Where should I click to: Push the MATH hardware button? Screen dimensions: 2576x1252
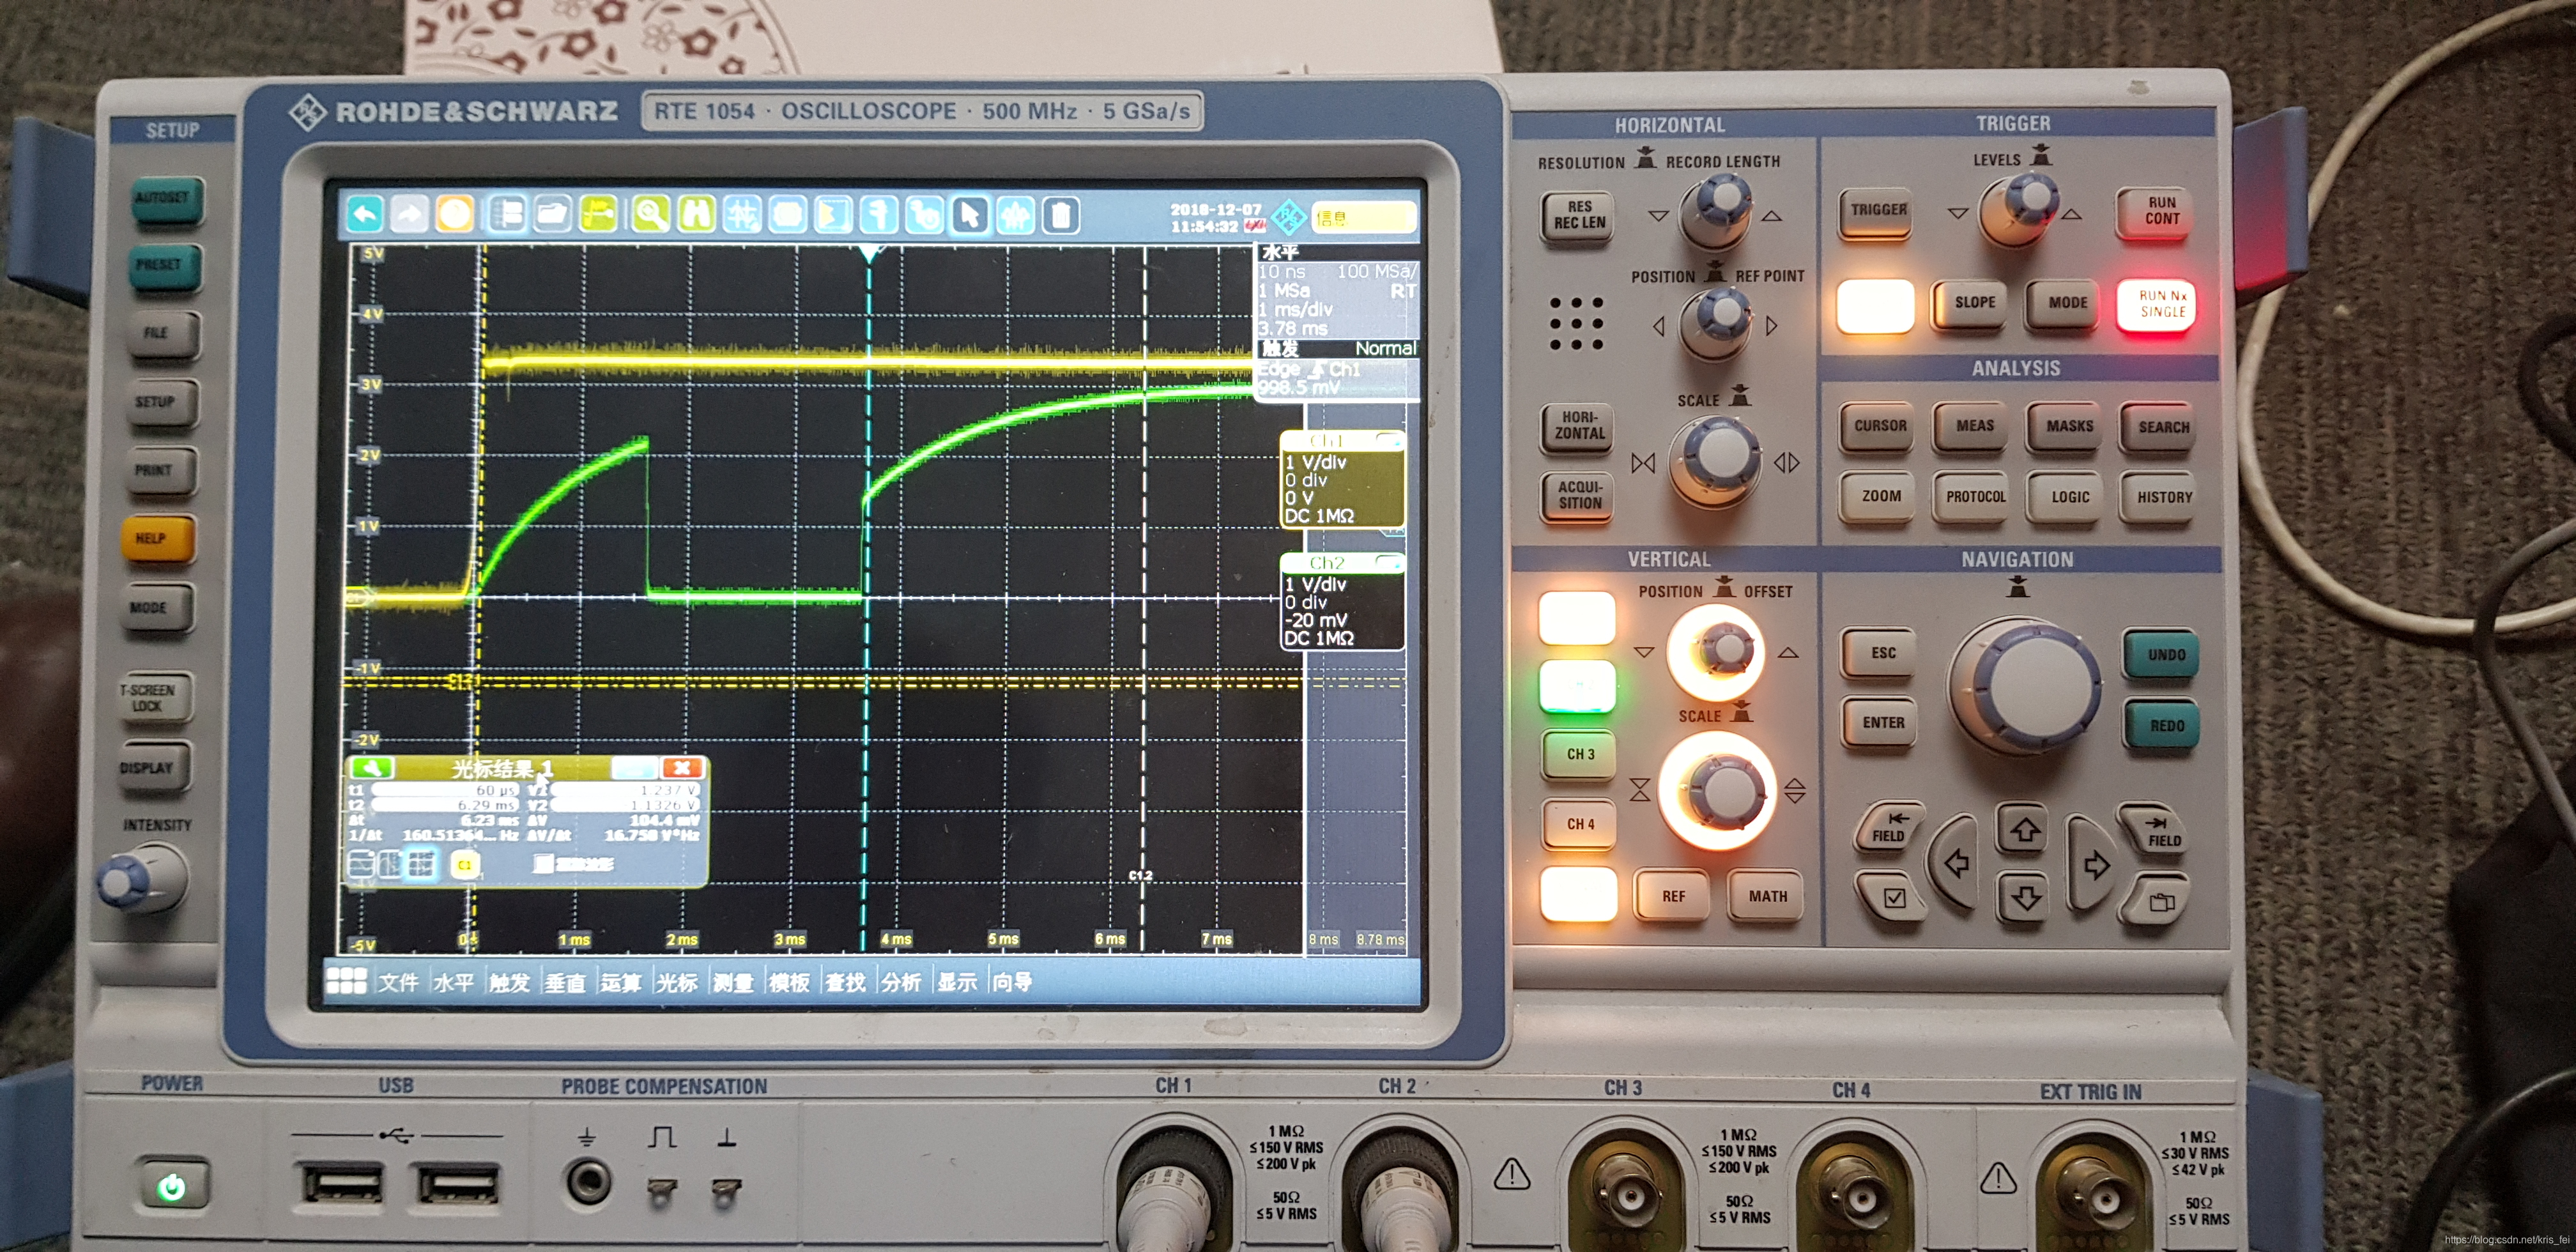tap(1767, 896)
